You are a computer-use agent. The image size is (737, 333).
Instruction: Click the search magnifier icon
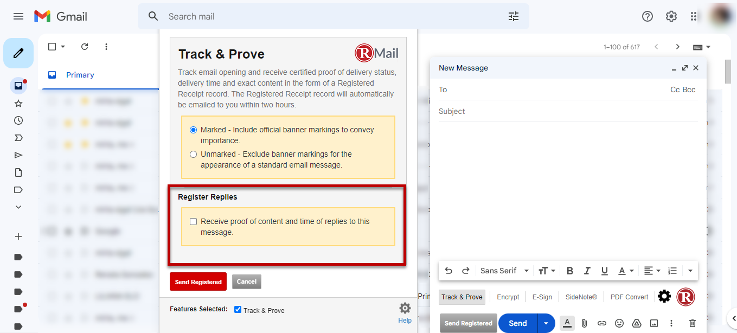point(153,16)
